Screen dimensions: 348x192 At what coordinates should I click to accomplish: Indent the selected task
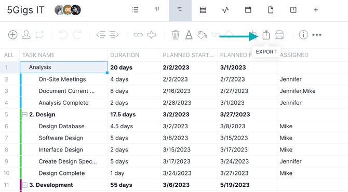pyautogui.click(x=114, y=35)
